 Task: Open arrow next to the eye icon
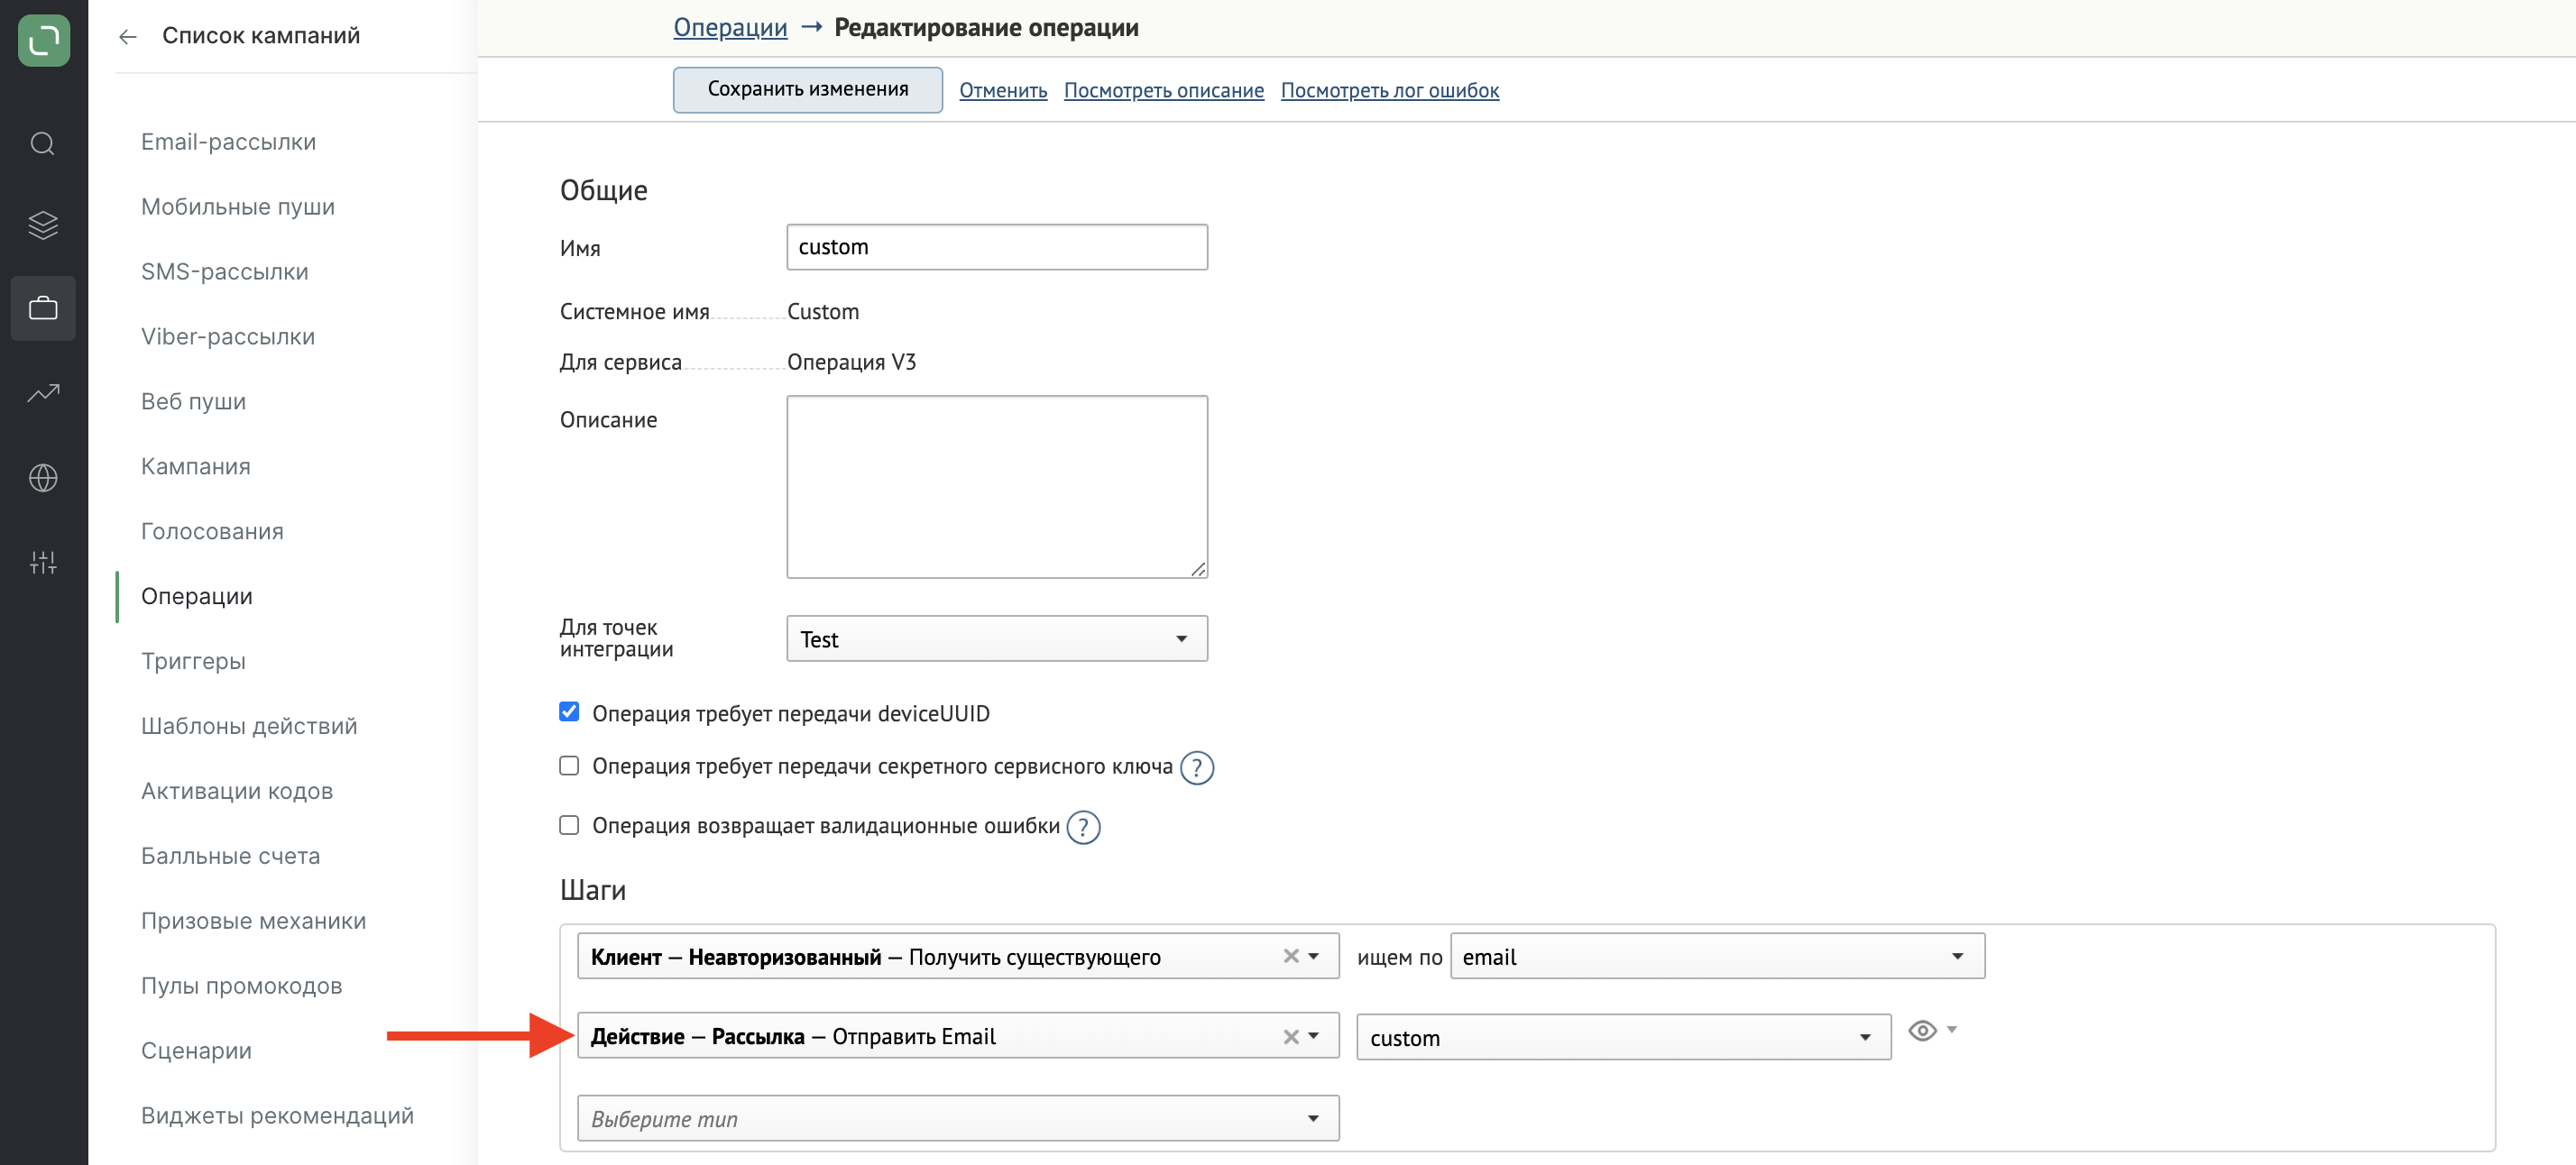tap(1952, 1029)
